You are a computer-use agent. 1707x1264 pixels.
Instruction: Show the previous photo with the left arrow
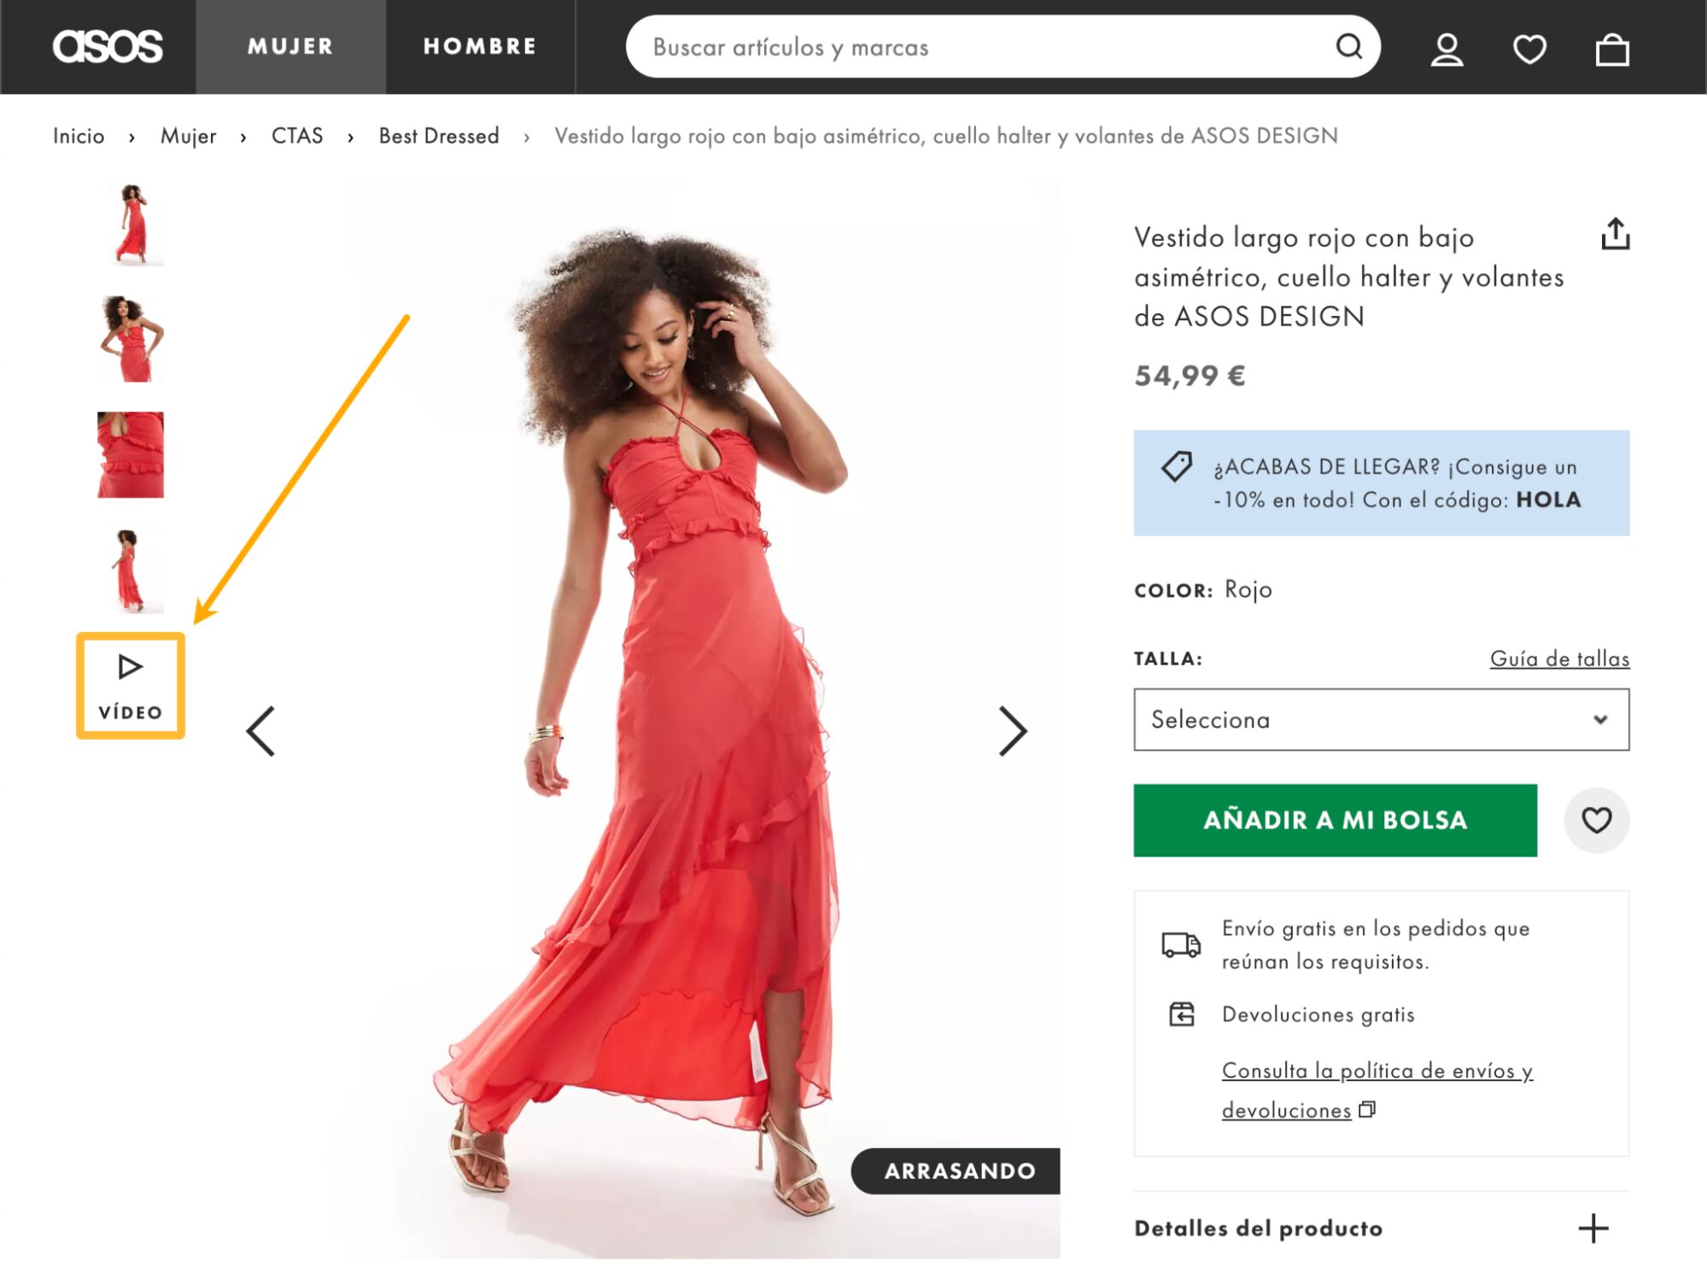(x=262, y=730)
